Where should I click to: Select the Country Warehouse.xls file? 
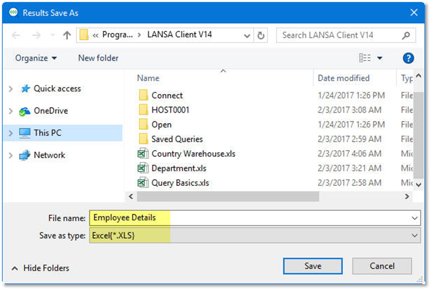pyautogui.click(x=193, y=154)
